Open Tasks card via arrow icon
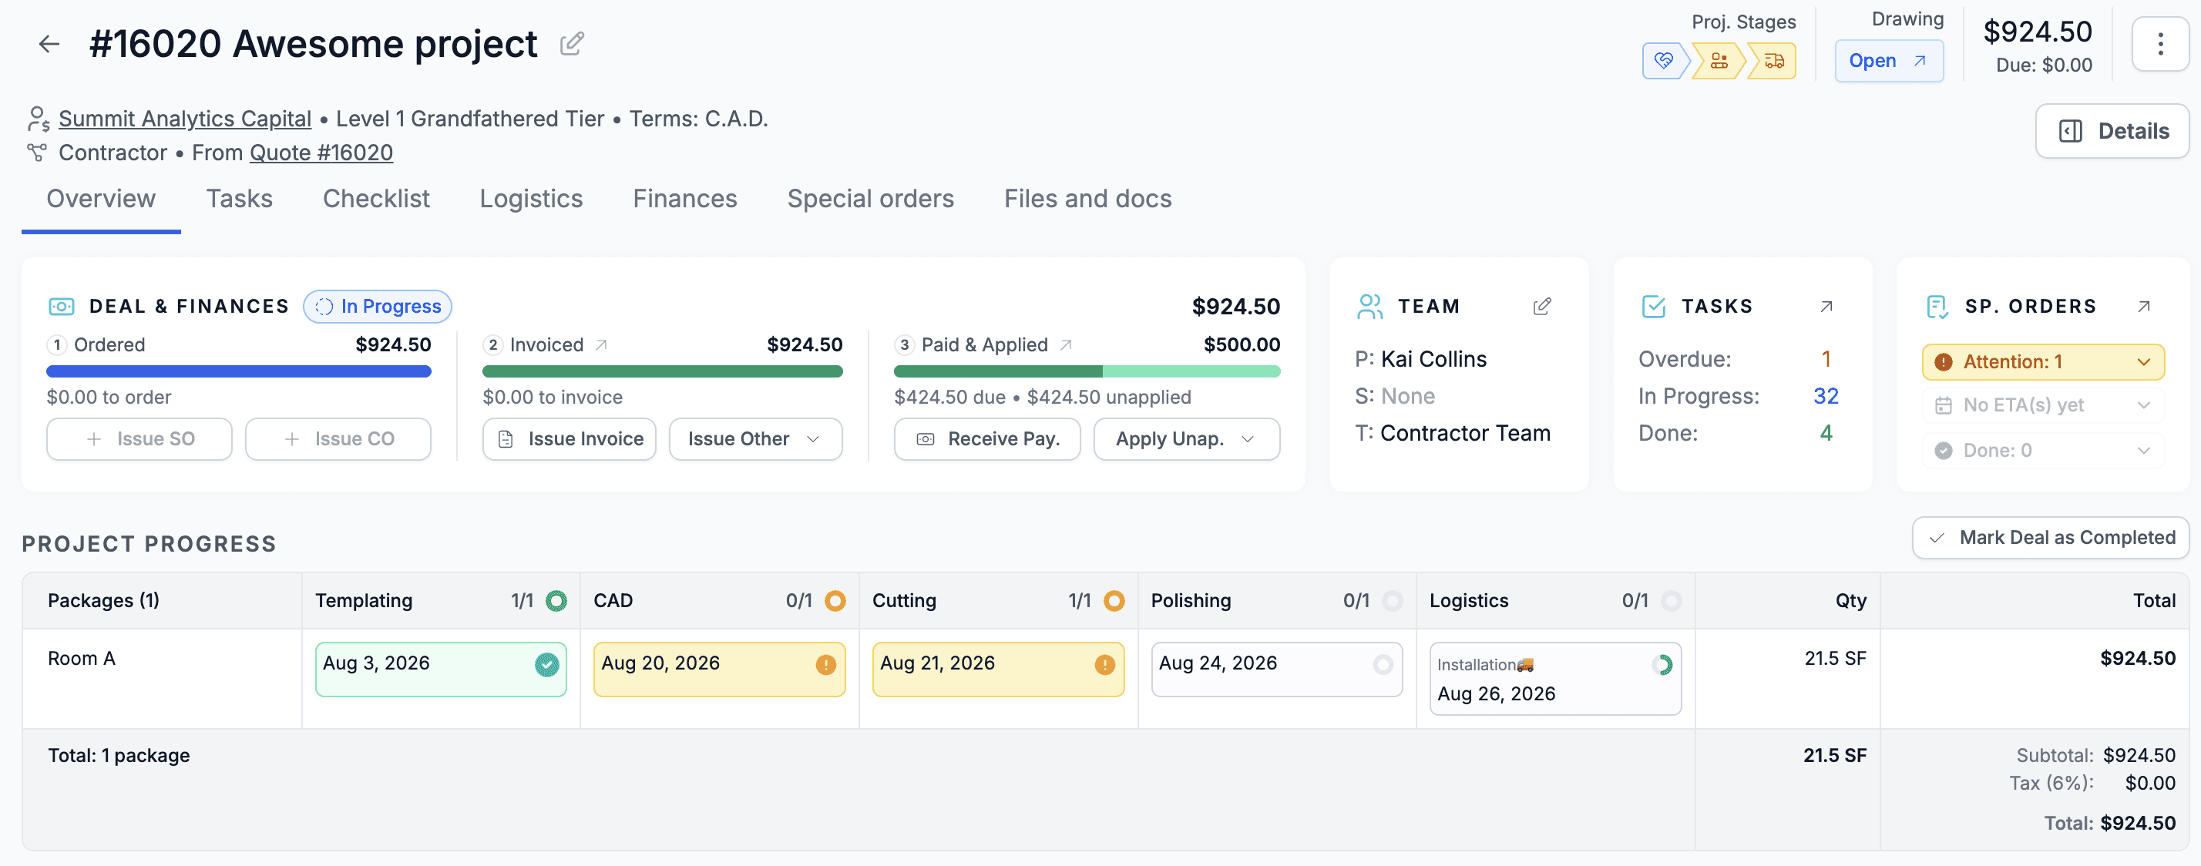 [1826, 307]
